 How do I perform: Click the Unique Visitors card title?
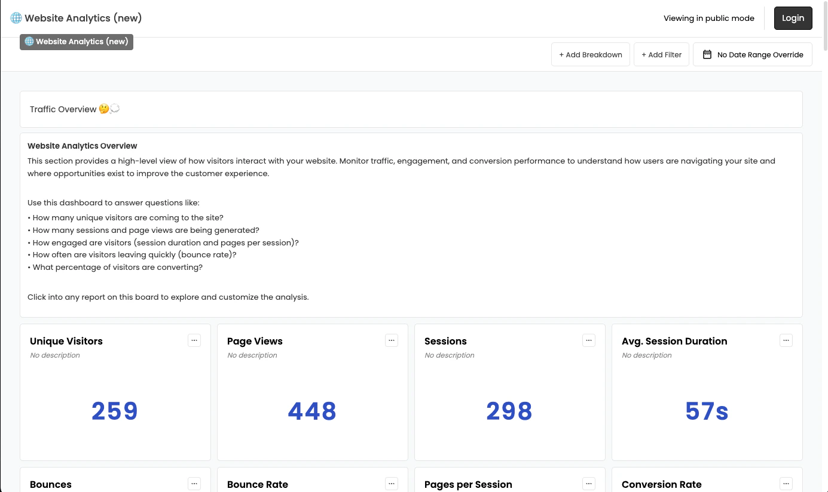(x=66, y=341)
